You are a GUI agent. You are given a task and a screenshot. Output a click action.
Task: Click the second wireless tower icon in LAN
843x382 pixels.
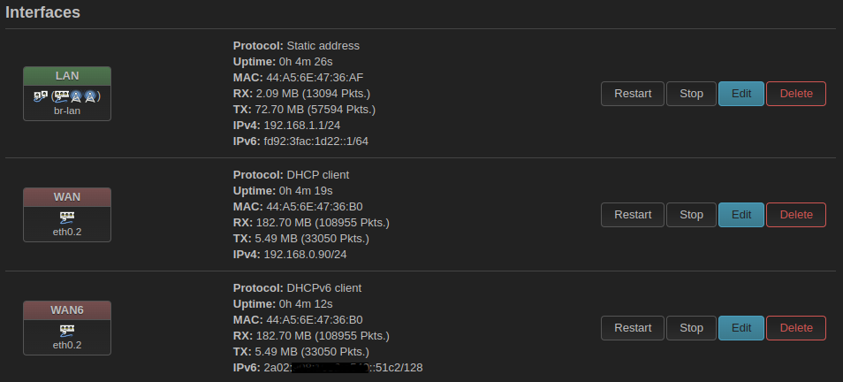tap(90, 96)
